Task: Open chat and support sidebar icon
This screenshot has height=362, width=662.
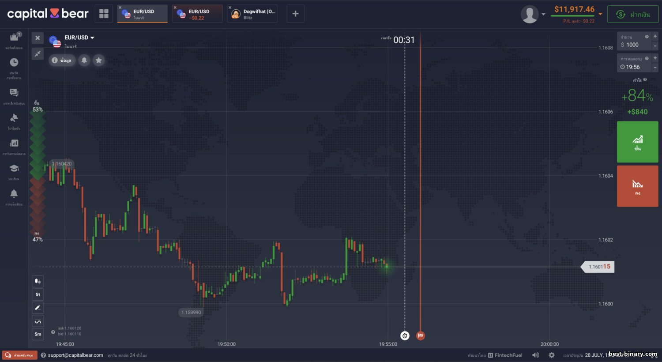Action: tap(14, 93)
